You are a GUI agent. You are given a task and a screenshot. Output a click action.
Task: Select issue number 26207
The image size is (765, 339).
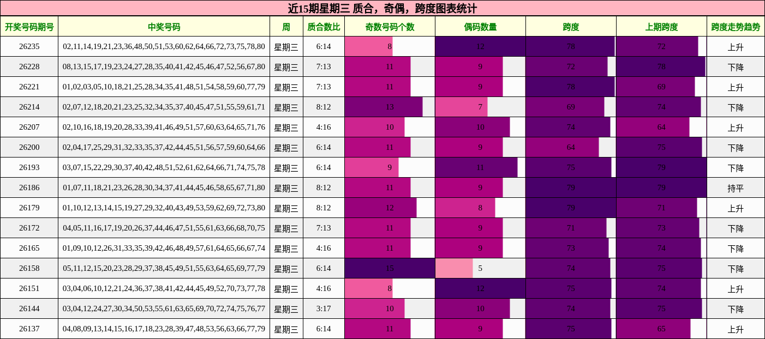pyautogui.click(x=29, y=127)
